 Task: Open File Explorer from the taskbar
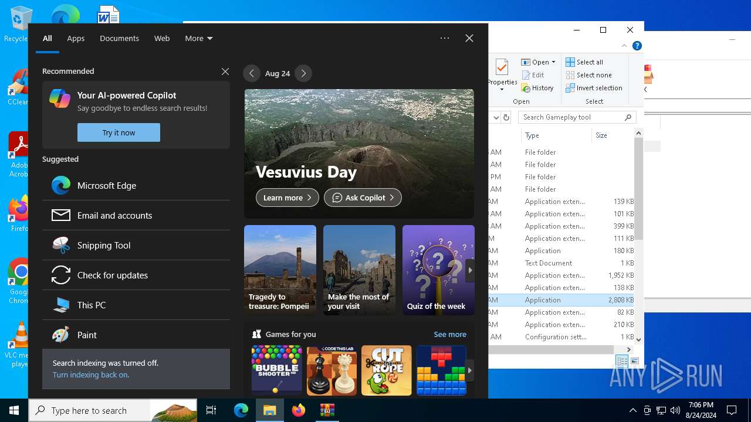(269, 410)
